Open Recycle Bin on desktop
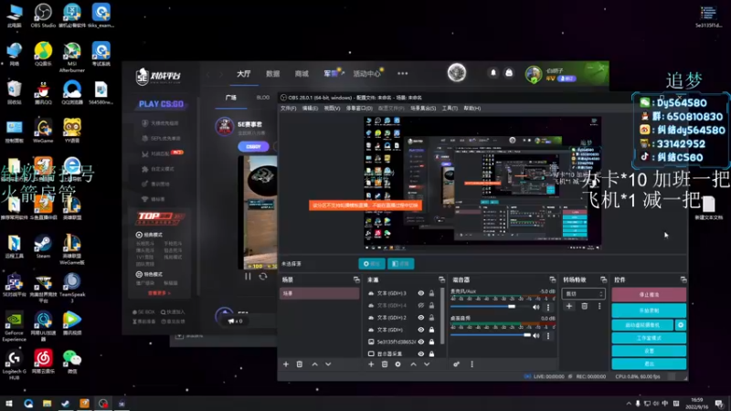This screenshot has width=731, height=411. click(14, 93)
